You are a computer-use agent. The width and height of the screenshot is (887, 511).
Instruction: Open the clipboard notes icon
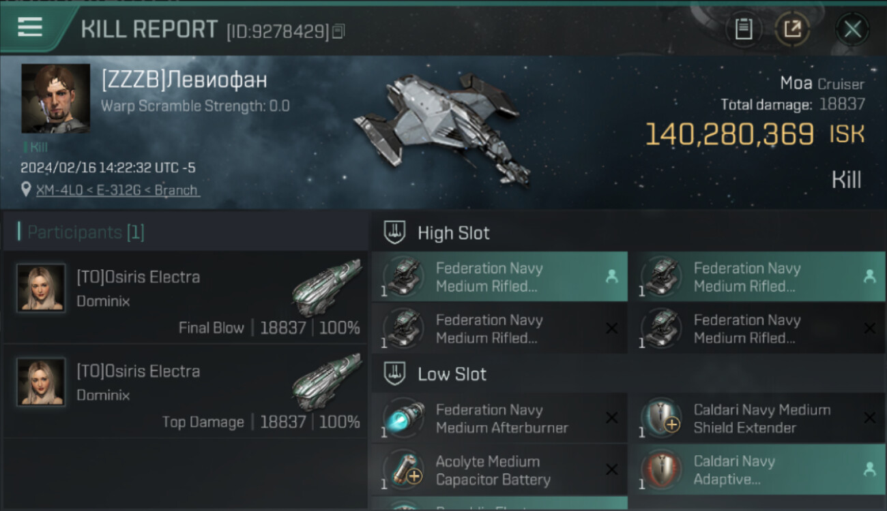(x=743, y=29)
